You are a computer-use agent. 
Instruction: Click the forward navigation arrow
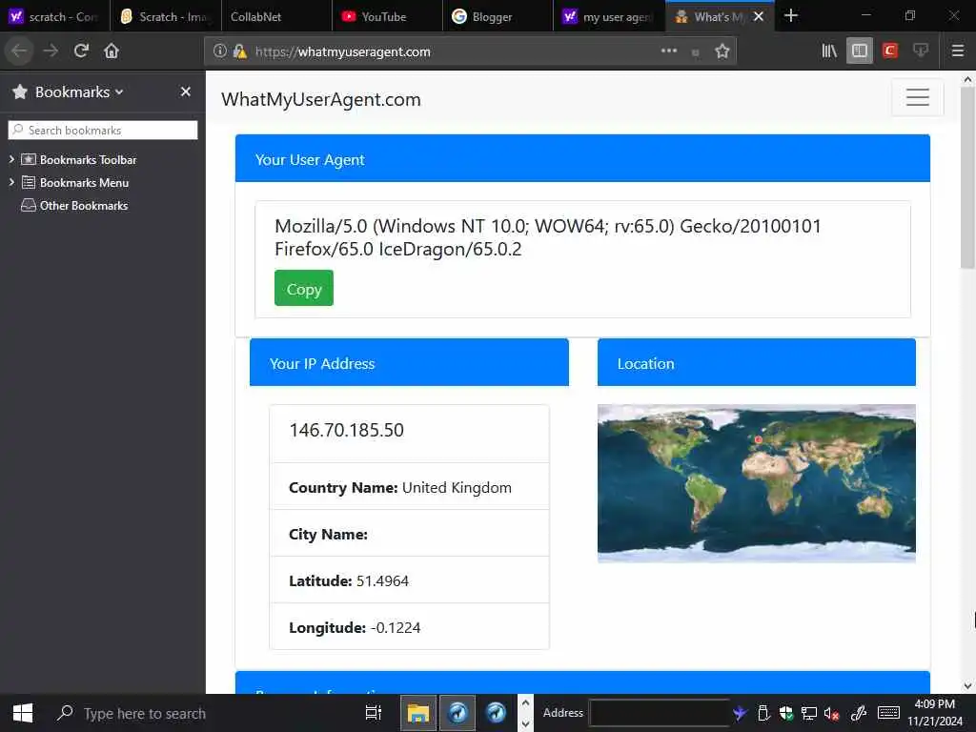[51, 51]
